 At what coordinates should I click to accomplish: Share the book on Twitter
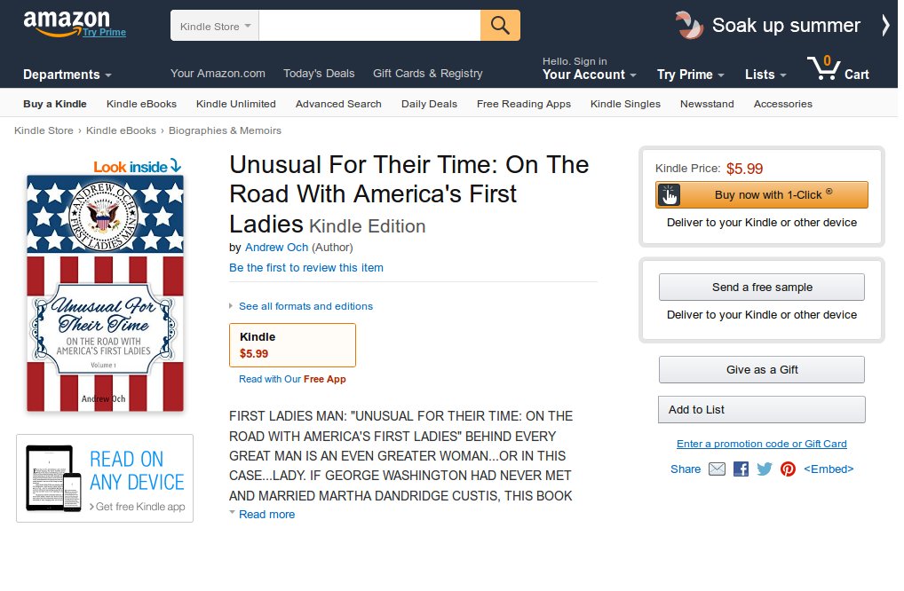(764, 469)
